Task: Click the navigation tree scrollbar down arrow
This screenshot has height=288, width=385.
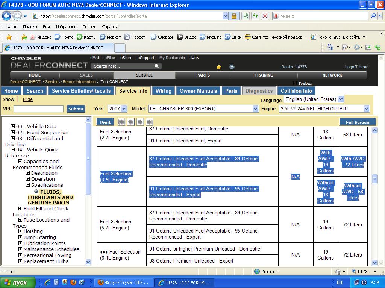Action: pos(88,262)
